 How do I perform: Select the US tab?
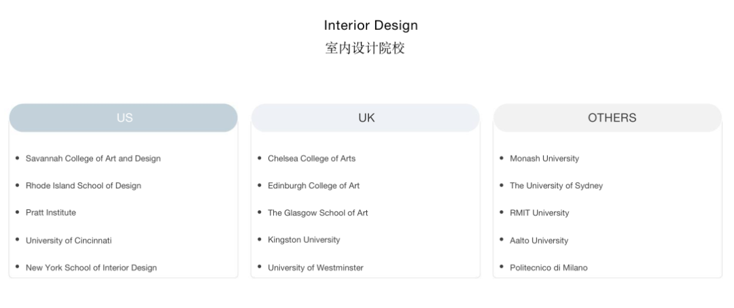124,118
